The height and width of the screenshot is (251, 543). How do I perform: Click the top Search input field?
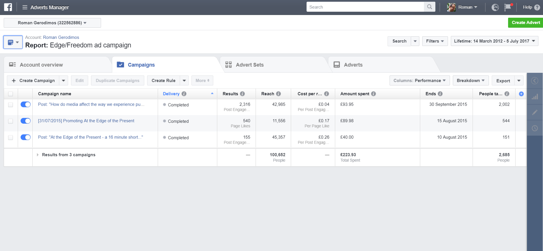[365, 7]
